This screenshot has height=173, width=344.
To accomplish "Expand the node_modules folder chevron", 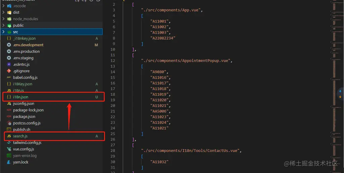I will (3, 19).
